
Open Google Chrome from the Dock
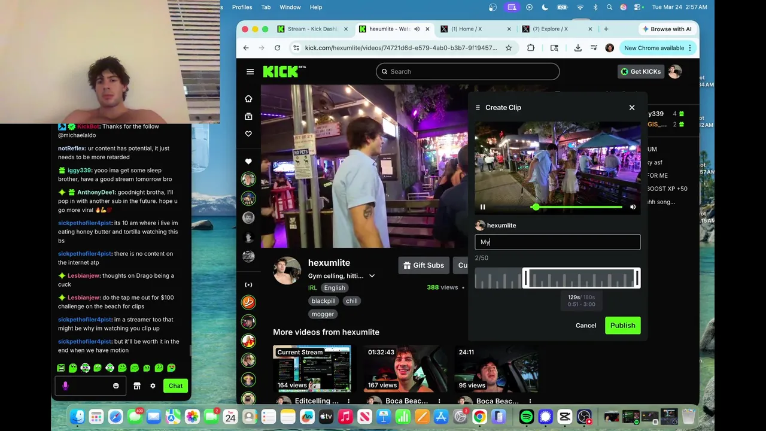point(479,417)
